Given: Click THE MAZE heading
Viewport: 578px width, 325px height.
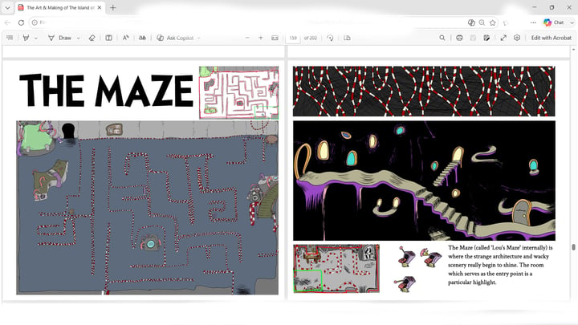Looking at the screenshot, I should 106,90.
